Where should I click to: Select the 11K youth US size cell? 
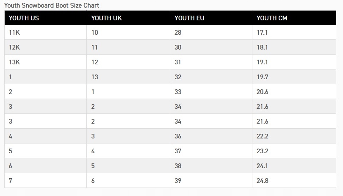14,33
